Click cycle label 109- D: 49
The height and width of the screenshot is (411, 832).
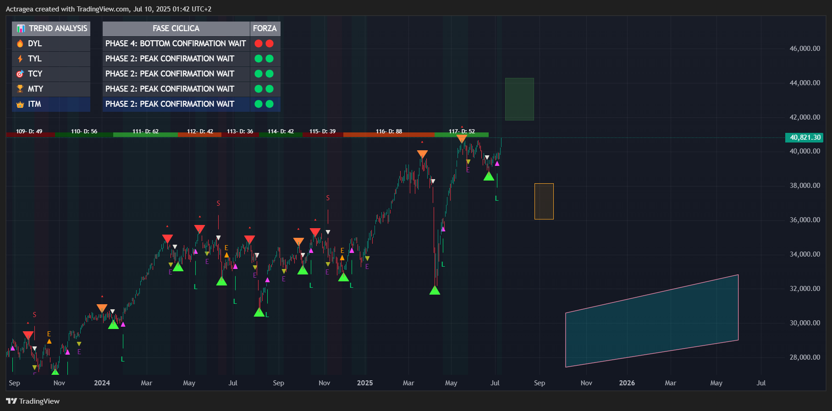[29, 132]
